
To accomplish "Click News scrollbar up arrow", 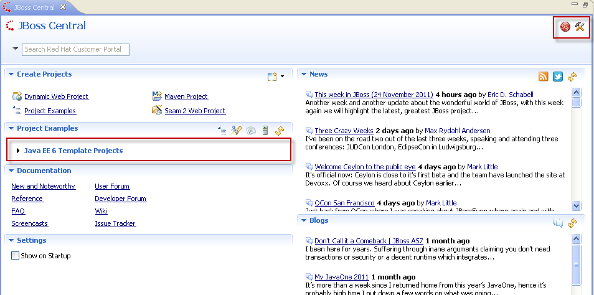I will click(576, 92).
